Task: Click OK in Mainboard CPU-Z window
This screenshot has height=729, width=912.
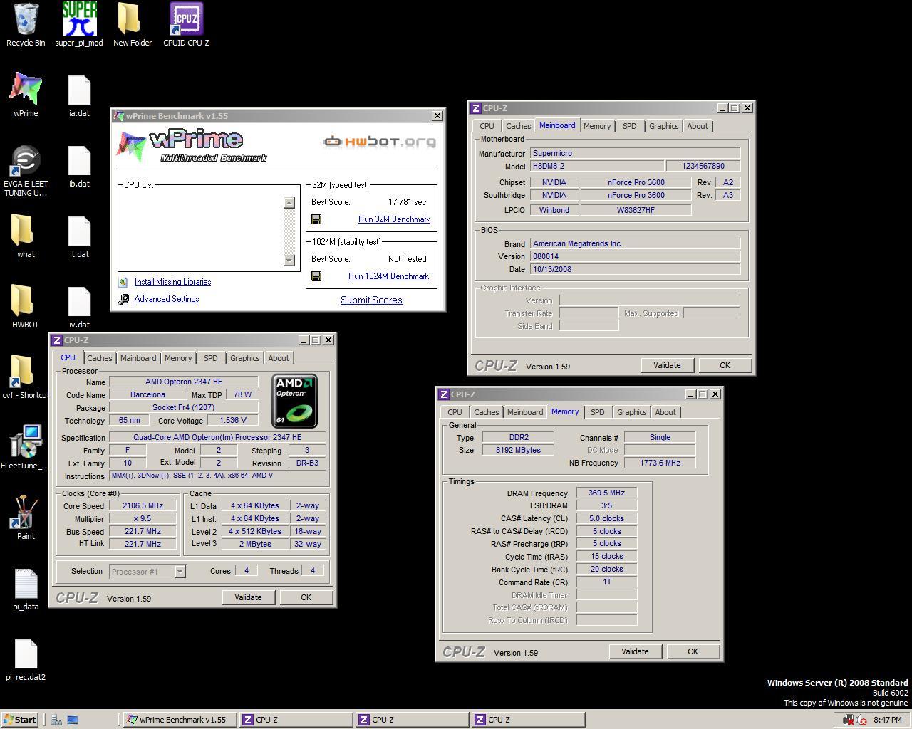Action: [725, 365]
